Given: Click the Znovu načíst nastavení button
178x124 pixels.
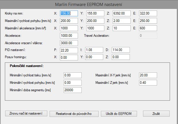Looking at the screenshot, I should [x=26, y=113].
